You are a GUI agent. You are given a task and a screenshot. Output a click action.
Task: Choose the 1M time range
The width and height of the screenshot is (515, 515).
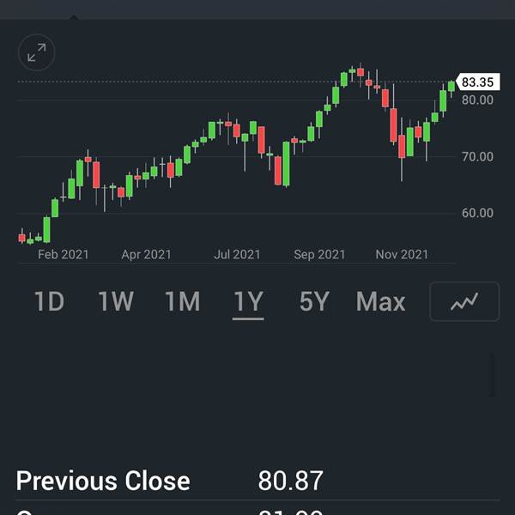182,301
